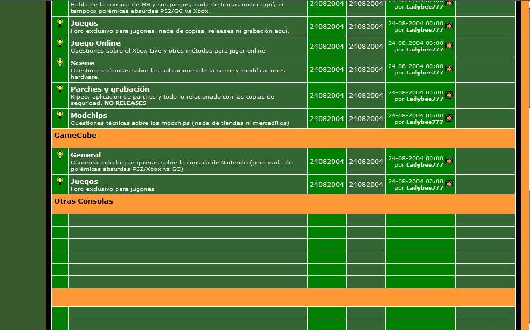View Ladybee777 profile in Modchips row

tap(424, 122)
